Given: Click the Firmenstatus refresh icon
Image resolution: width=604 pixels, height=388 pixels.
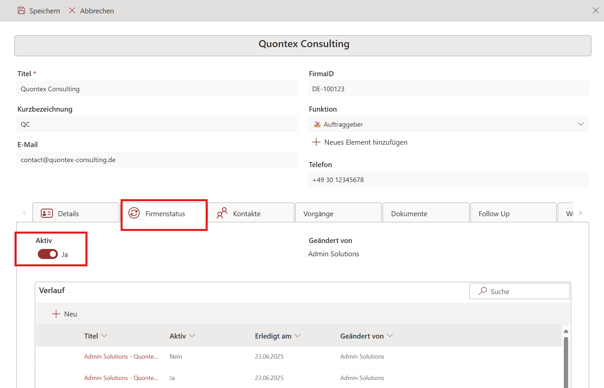Looking at the screenshot, I should point(134,213).
